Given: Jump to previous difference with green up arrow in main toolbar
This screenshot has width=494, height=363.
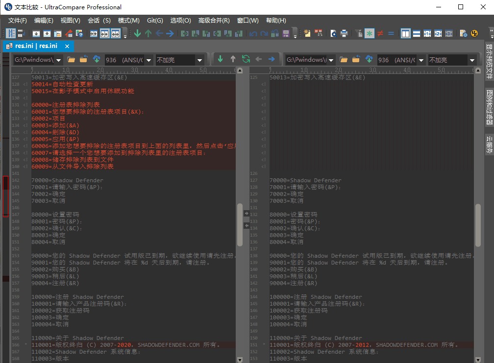Looking at the screenshot, I should 148,33.
